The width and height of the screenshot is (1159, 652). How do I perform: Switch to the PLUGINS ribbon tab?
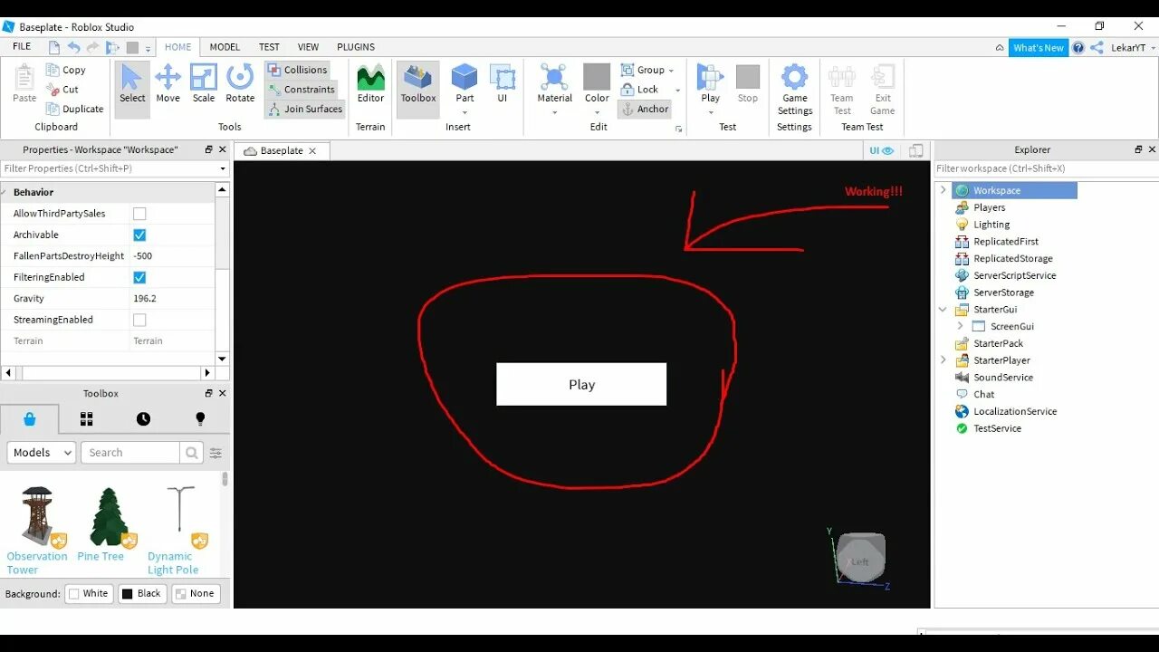coord(356,47)
